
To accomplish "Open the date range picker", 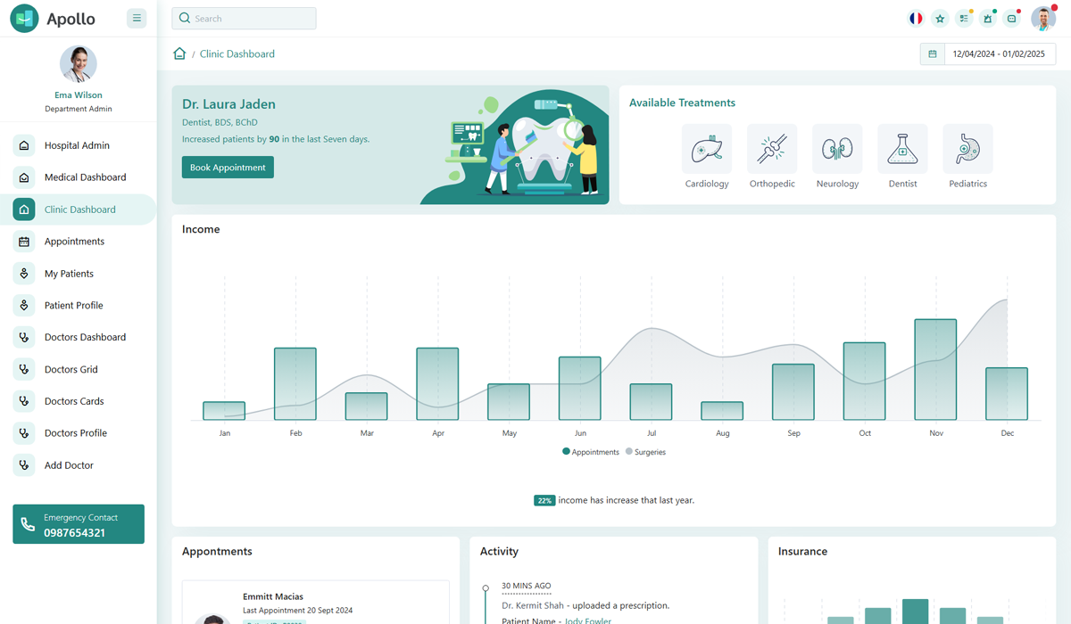I will [x=987, y=53].
